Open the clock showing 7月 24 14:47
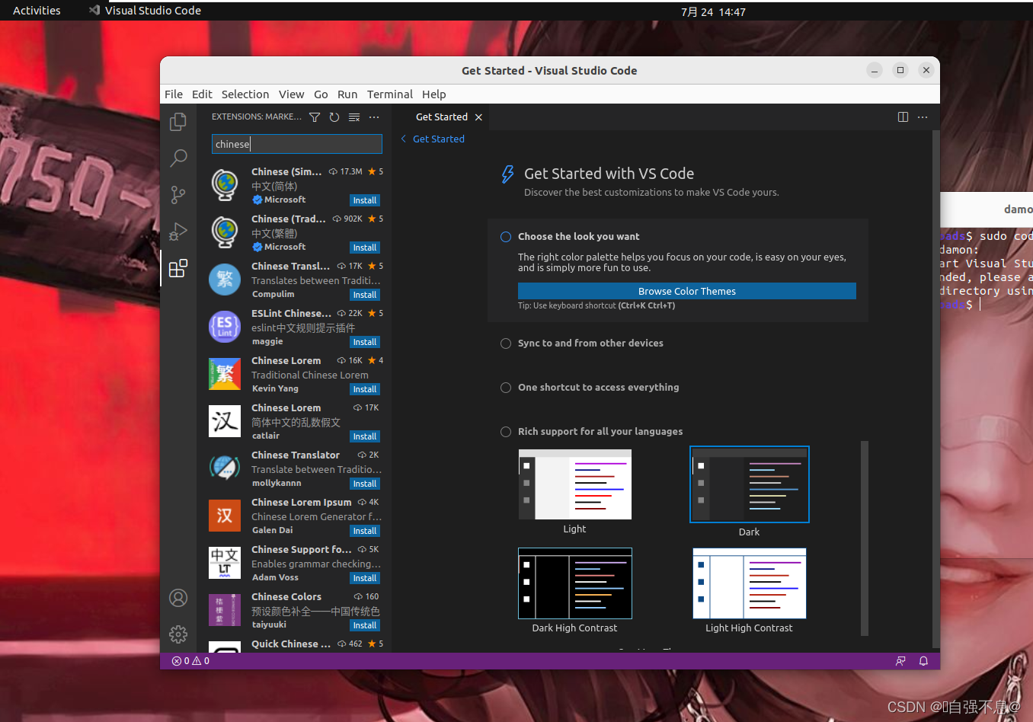The width and height of the screenshot is (1033, 722). (713, 11)
